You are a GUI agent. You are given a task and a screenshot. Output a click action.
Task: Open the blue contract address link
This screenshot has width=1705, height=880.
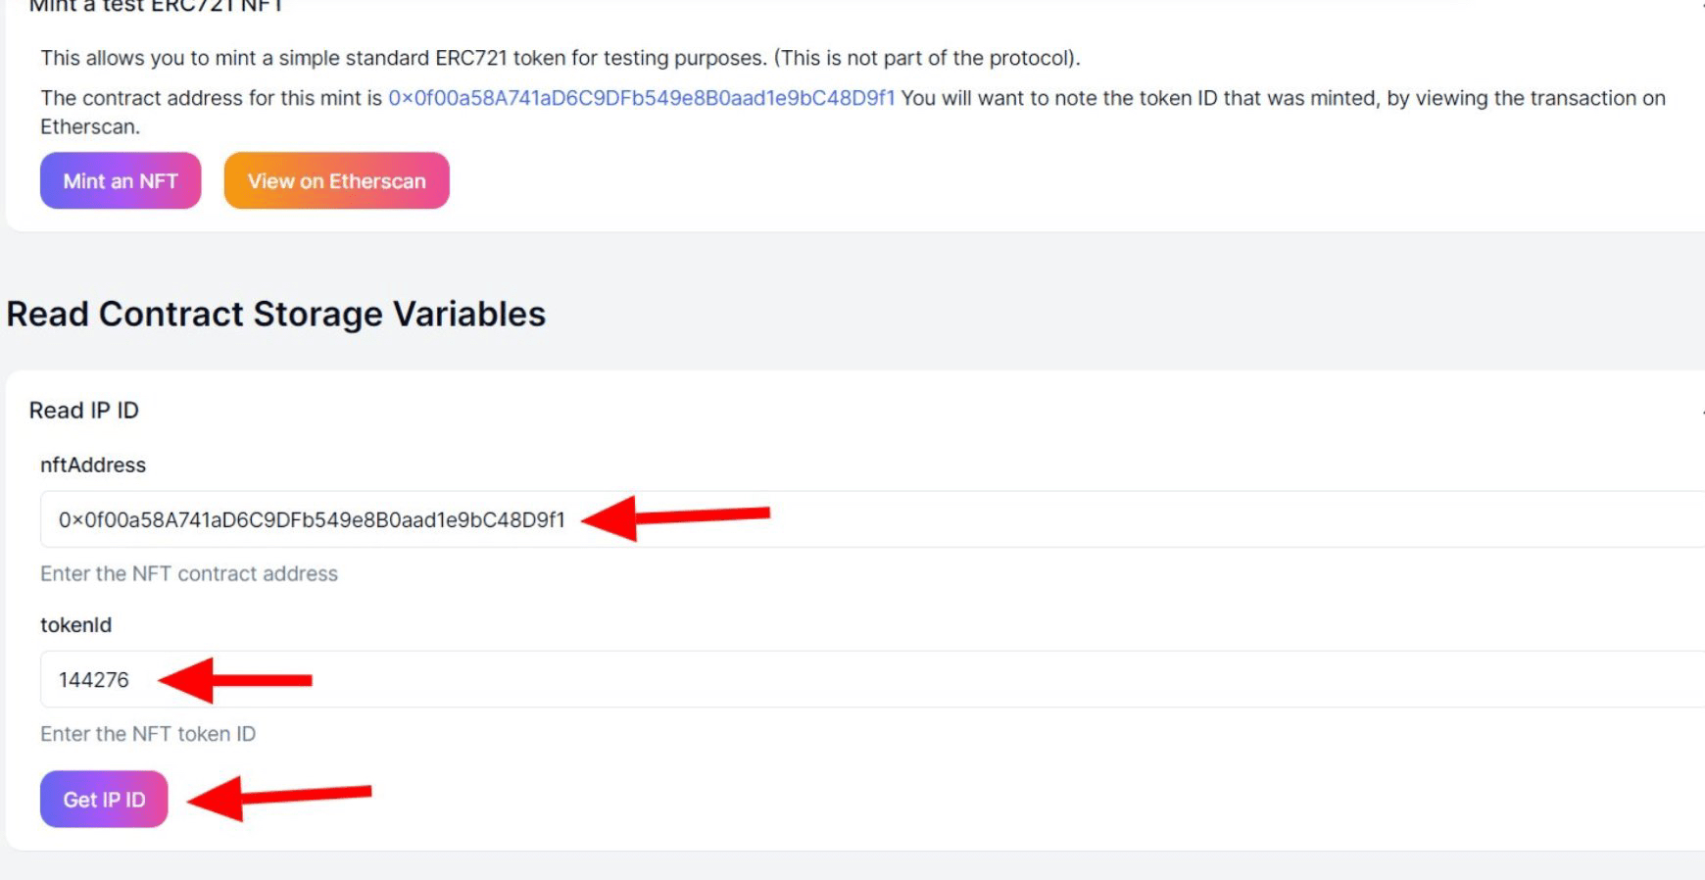[x=641, y=98]
